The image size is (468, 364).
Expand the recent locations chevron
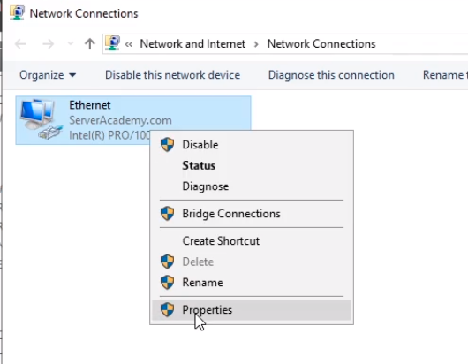71,44
